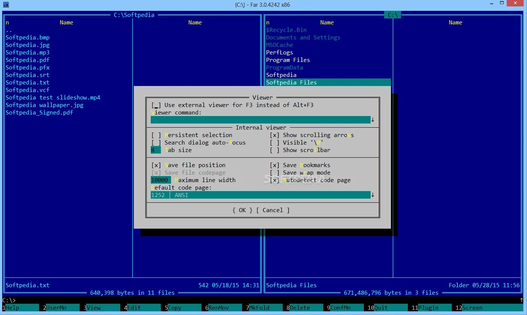Select Softpedia.srt file
This screenshot has height=315, width=527.
click(27, 75)
